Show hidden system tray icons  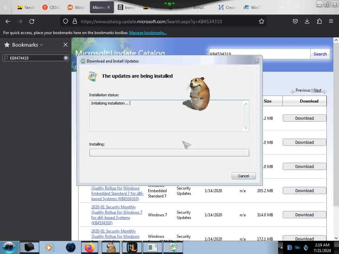coord(281,247)
